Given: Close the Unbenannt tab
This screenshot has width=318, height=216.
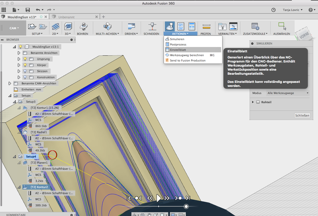Looking at the screenshot, I should pos(97,17).
